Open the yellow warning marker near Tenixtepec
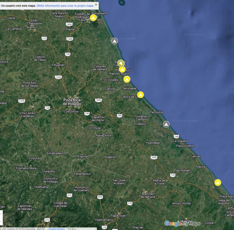Screen dimensions: 234x230 pos(127,79)
